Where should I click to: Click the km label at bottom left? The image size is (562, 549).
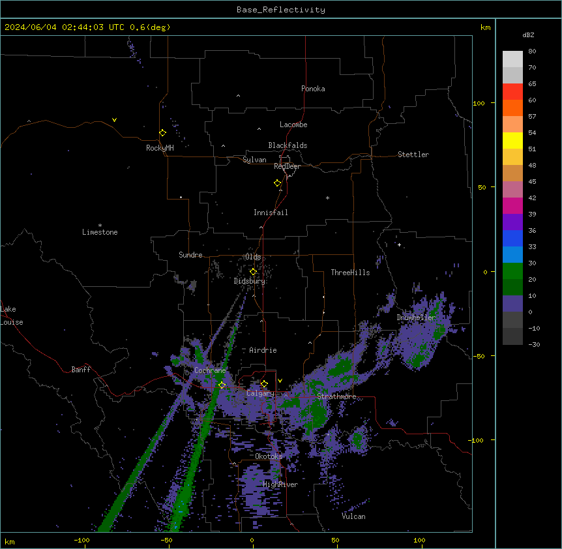(10, 541)
